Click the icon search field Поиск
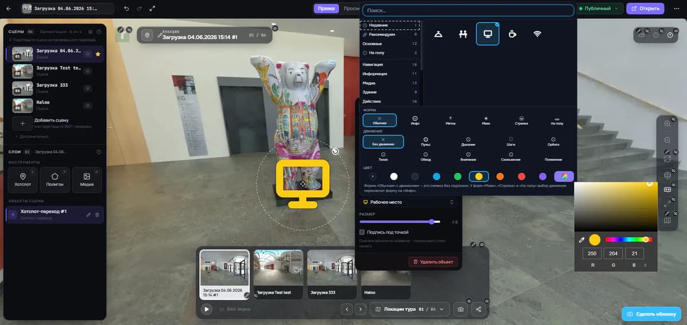The width and height of the screenshot is (687, 325). click(x=468, y=10)
